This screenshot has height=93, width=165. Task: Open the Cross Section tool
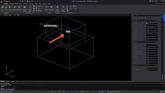tap(57, 9)
